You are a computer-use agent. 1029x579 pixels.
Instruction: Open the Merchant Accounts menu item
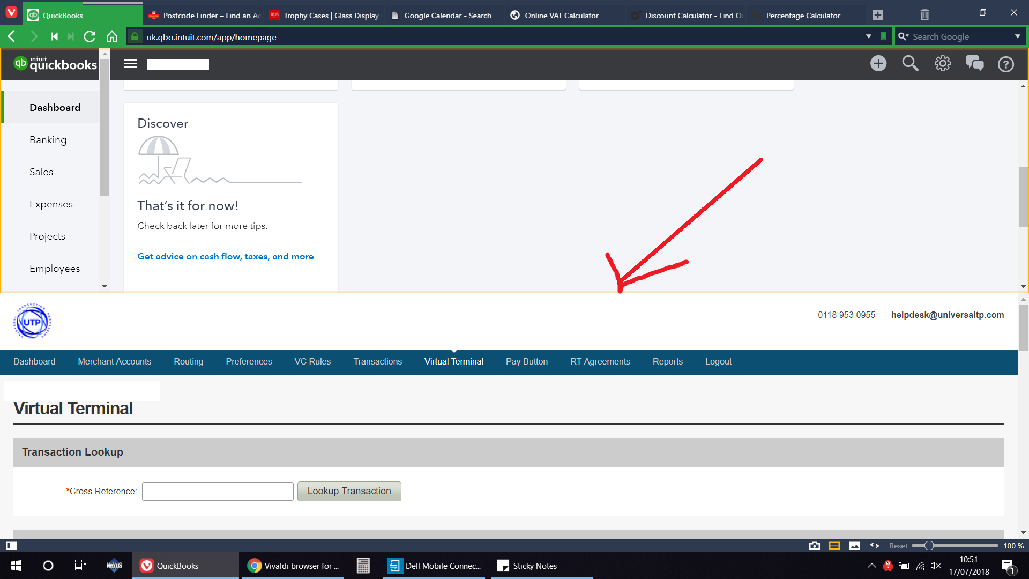115,362
